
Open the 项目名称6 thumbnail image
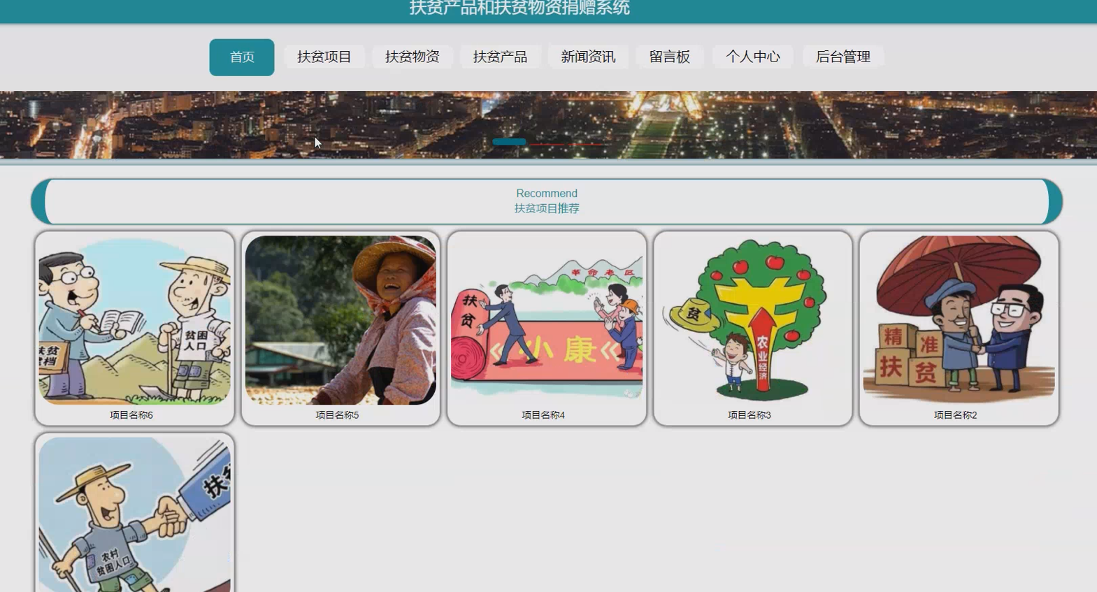[134, 320]
